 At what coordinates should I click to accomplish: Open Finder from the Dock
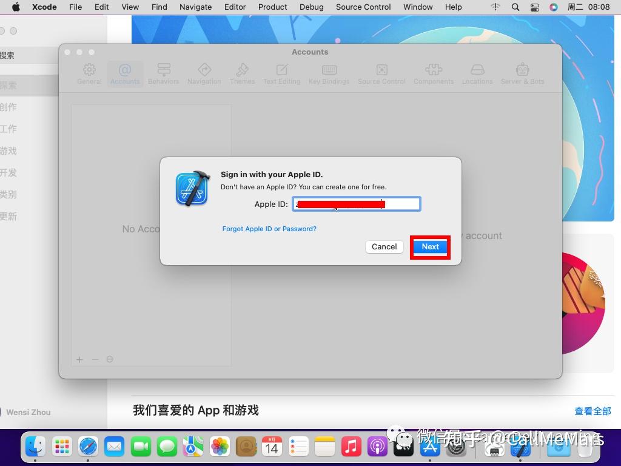(x=35, y=447)
